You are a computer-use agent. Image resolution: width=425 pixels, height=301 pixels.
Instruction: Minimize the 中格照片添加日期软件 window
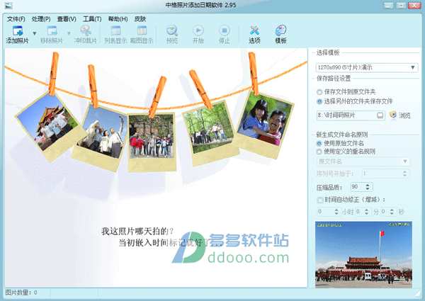(x=388, y=5)
